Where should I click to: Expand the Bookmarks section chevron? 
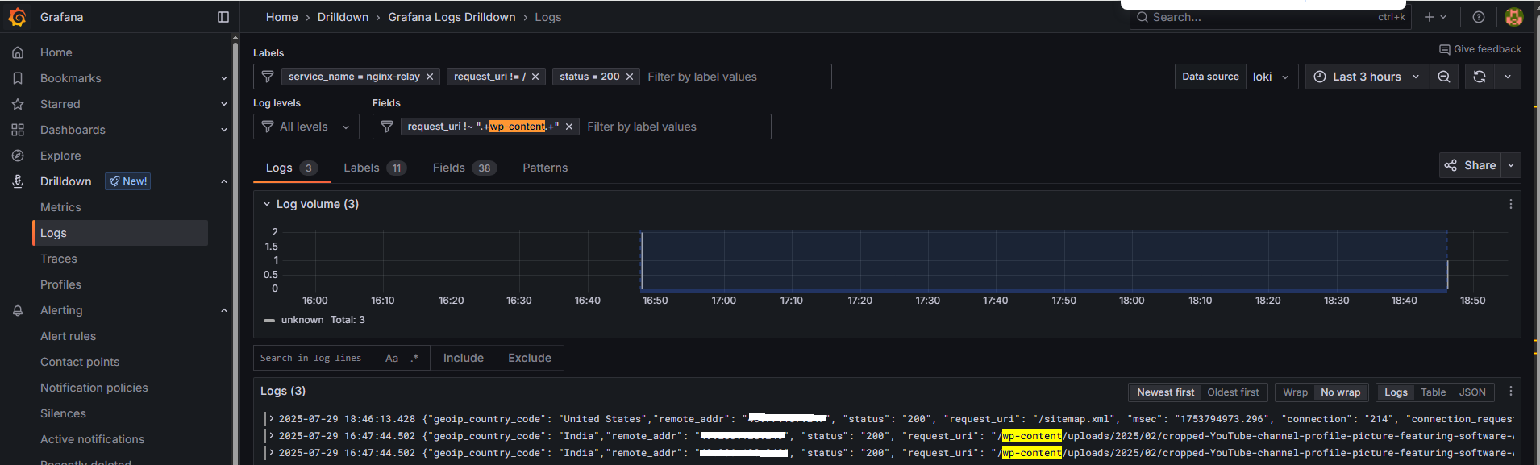[x=224, y=78]
